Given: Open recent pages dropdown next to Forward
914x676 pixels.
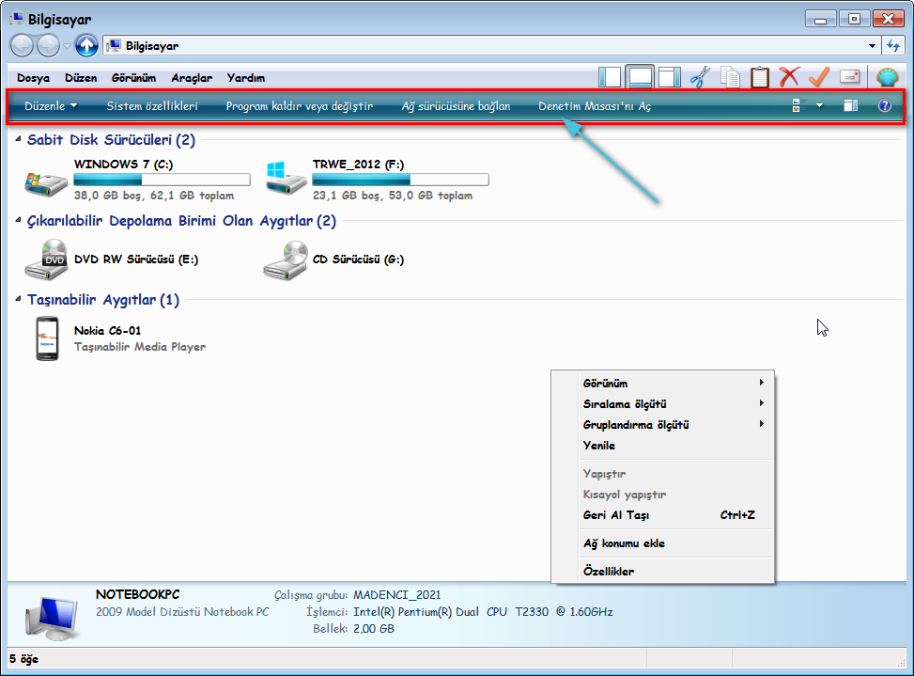Looking at the screenshot, I should coord(67,45).
